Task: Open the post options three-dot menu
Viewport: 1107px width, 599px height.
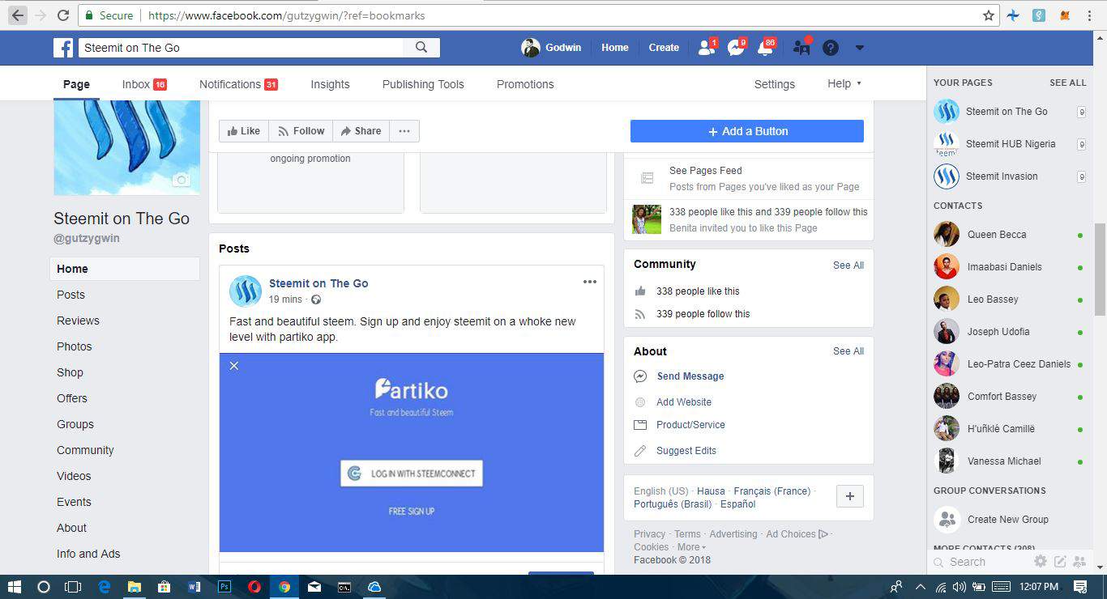Action: pyautogui.click(x=590, y=282)
